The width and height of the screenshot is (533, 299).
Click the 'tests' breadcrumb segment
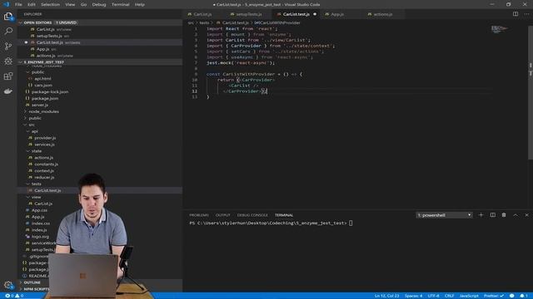click(204, 22)
